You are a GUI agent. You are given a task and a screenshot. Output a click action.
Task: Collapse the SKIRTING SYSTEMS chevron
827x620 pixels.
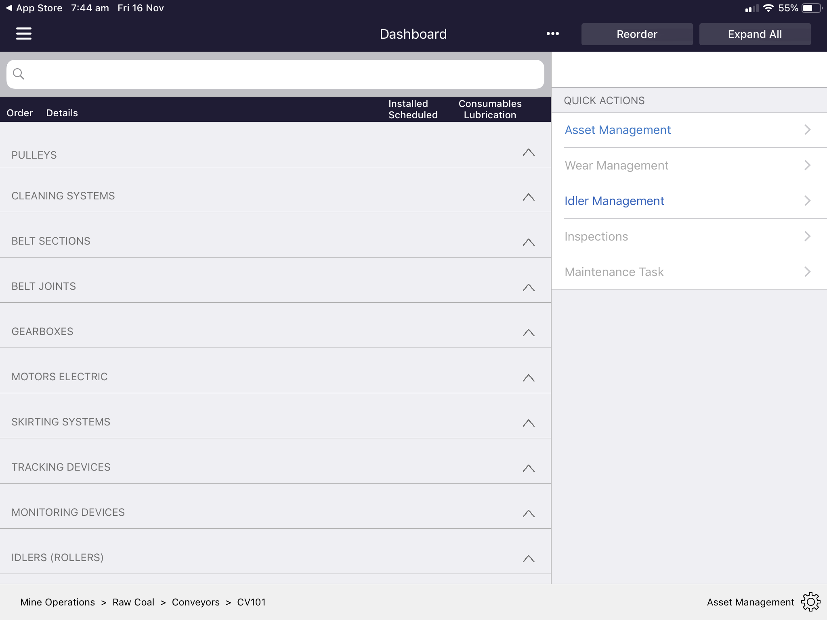(x=529, y=423)
